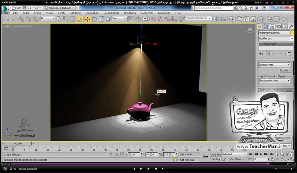Open the Select by Name list icon
Image resolution: width=297 pixels, height=173 pixels.
65,19
